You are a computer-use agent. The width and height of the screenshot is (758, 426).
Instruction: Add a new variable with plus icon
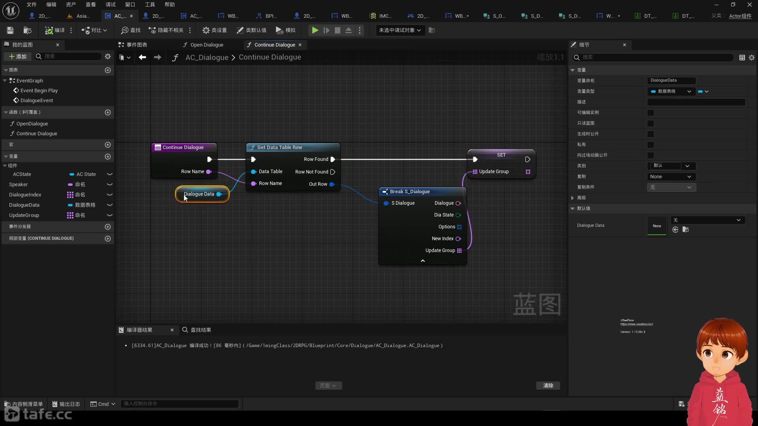tap(108, 157)
